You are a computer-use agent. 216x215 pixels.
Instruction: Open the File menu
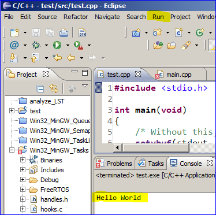(9, 17)
